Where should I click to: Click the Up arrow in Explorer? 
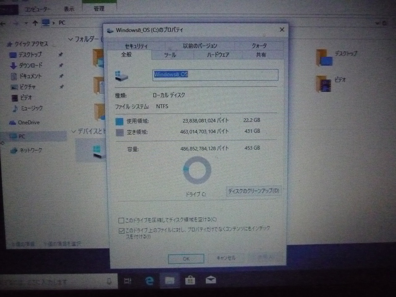(35, 23)
